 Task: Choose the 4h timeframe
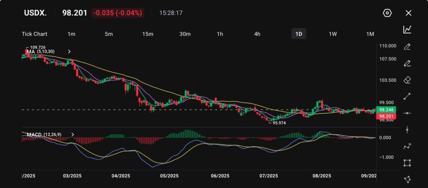tap(257, 34)
